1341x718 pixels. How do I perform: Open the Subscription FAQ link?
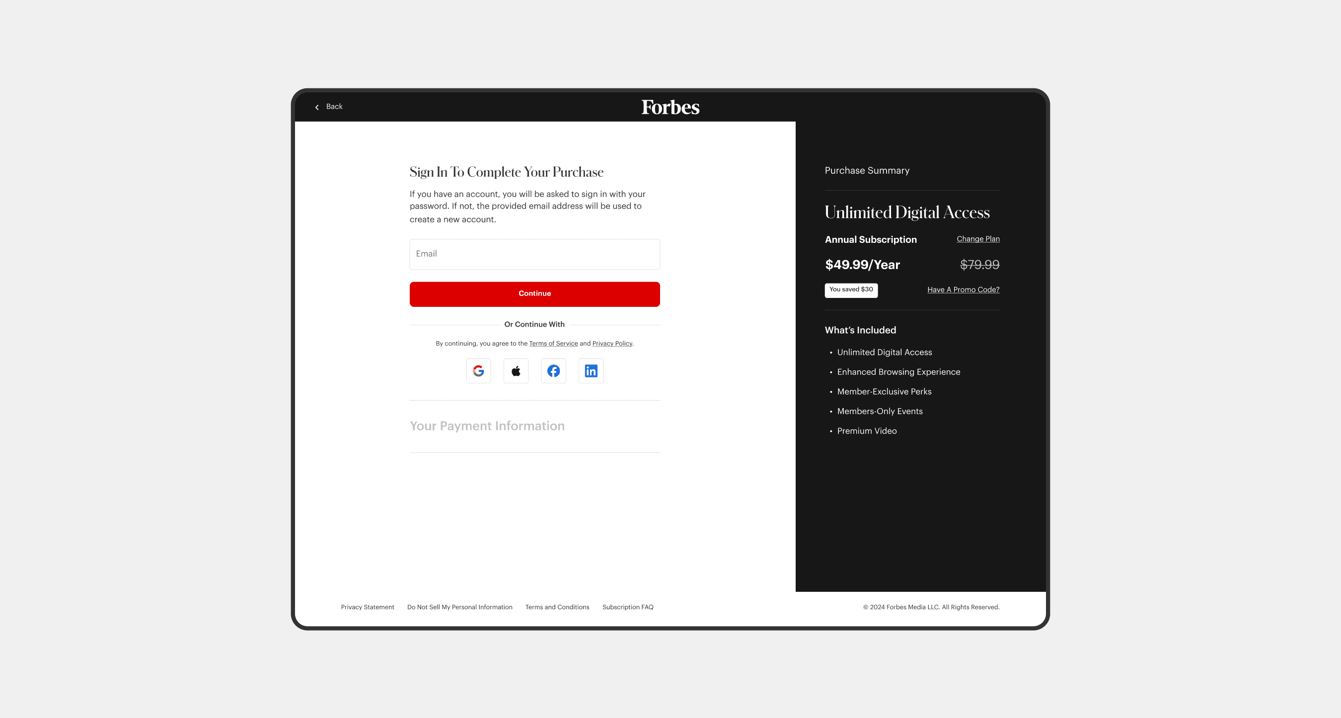pos(628,607)
